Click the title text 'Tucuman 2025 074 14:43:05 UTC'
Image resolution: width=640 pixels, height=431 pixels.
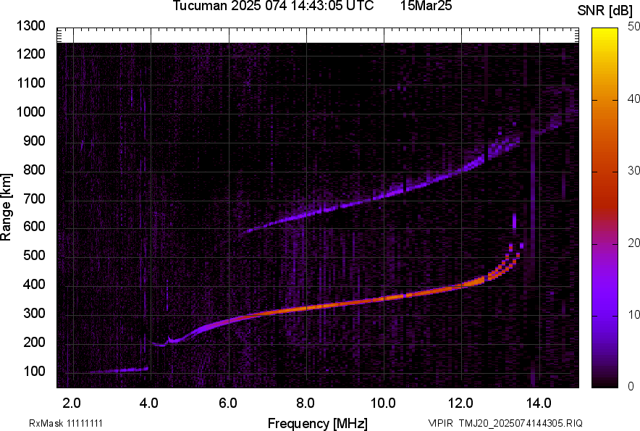click(273, 6)
